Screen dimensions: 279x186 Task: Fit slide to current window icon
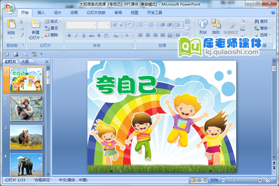click(x=266, y=180)
